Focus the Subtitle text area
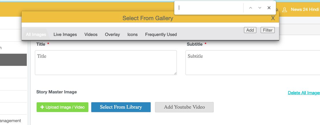 (253, 63)
